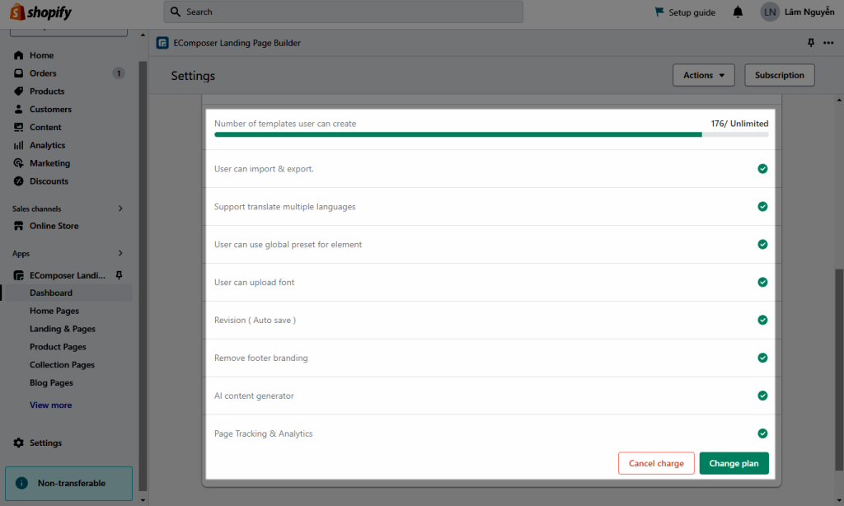Image resolution: width=844 pixels, height=506 pixels.
Task: Click the main panel scroll down arrow
Action: point(839,500)
